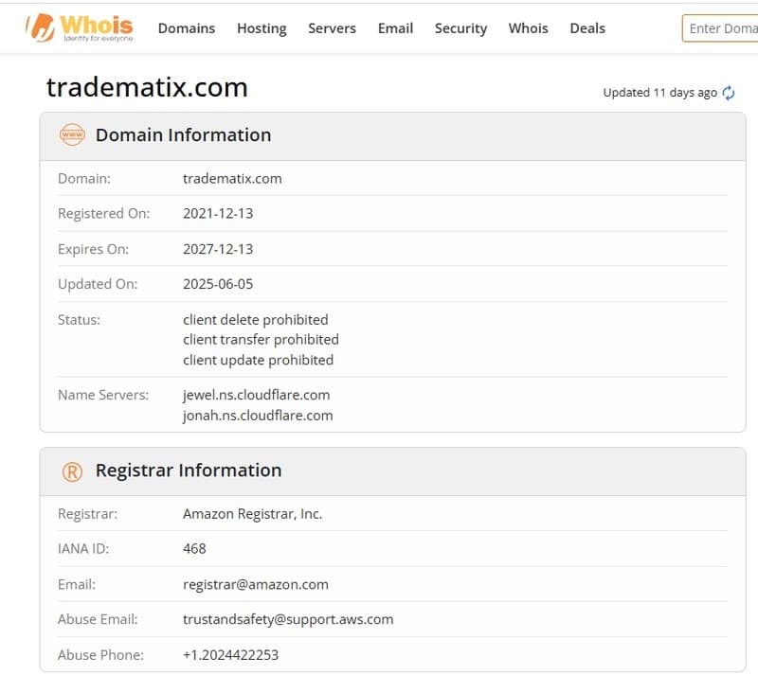Screen dimensions: 758x675
Task: Open the Domains menu
Action: click(187, 28)
